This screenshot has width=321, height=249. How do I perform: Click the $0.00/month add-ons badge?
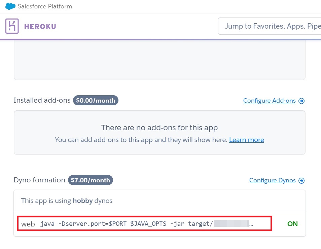click(x=96, y=100)
